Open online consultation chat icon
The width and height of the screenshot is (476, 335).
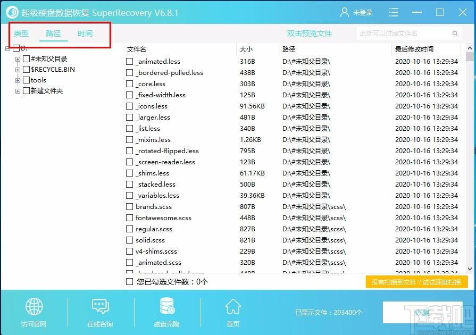tap(100, 306)
